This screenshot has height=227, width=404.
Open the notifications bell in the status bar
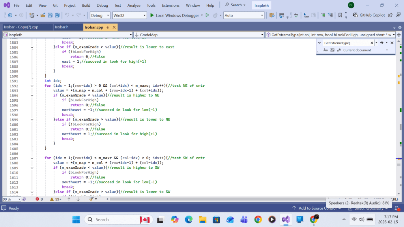(397, 208)
